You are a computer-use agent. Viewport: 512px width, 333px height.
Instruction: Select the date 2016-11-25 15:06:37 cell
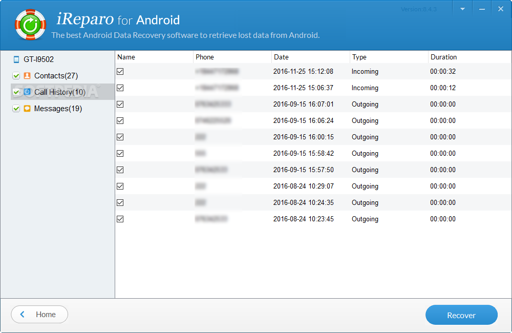click(x=303, y=88)
